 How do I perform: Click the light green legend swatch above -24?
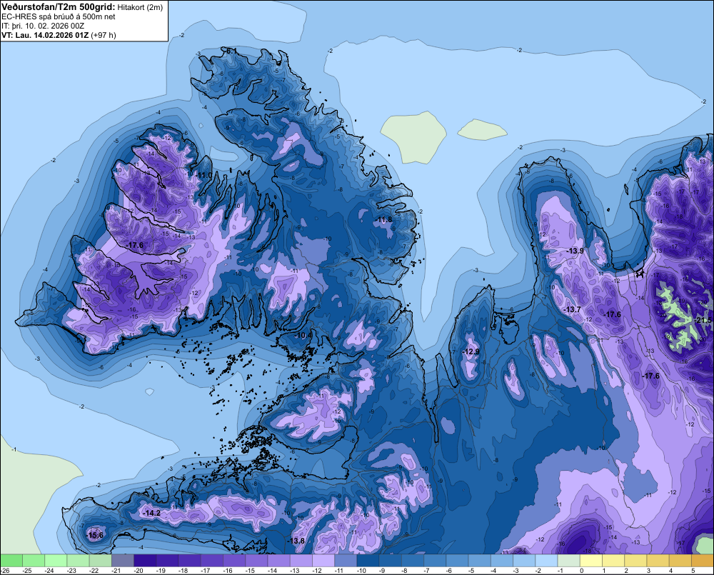click(56, 561)
